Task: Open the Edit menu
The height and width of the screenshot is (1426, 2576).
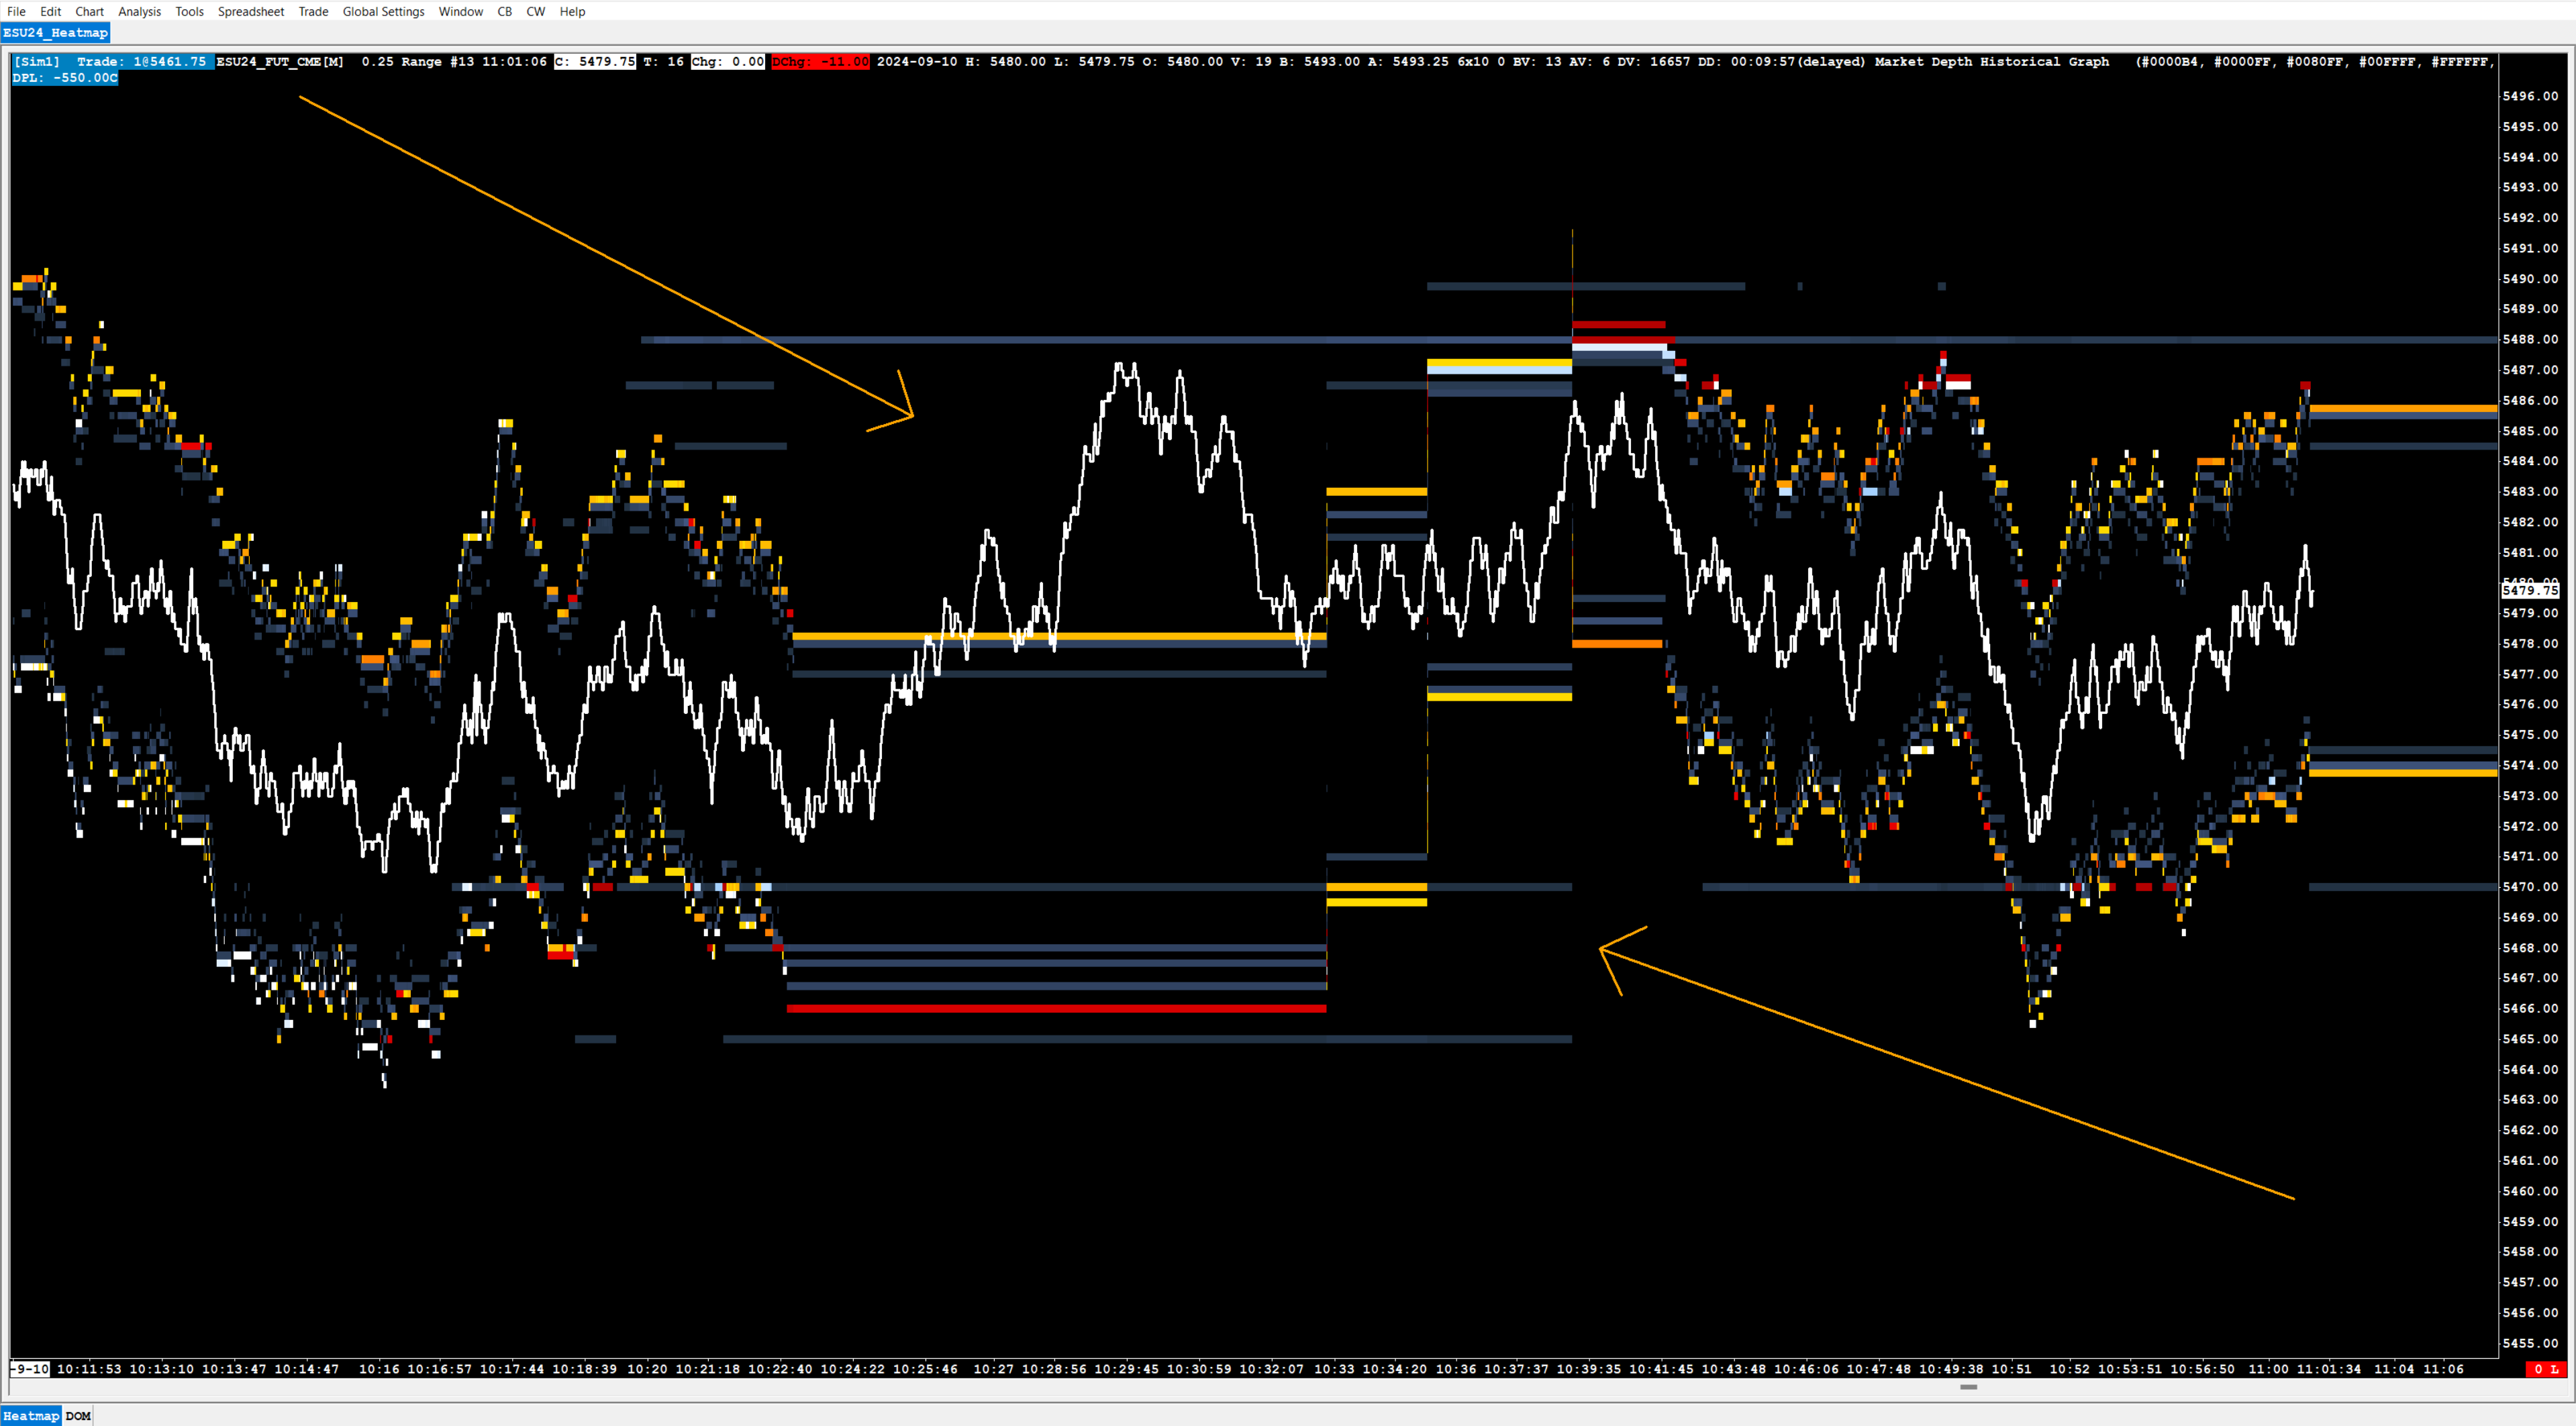Action: tap(50, 11)
